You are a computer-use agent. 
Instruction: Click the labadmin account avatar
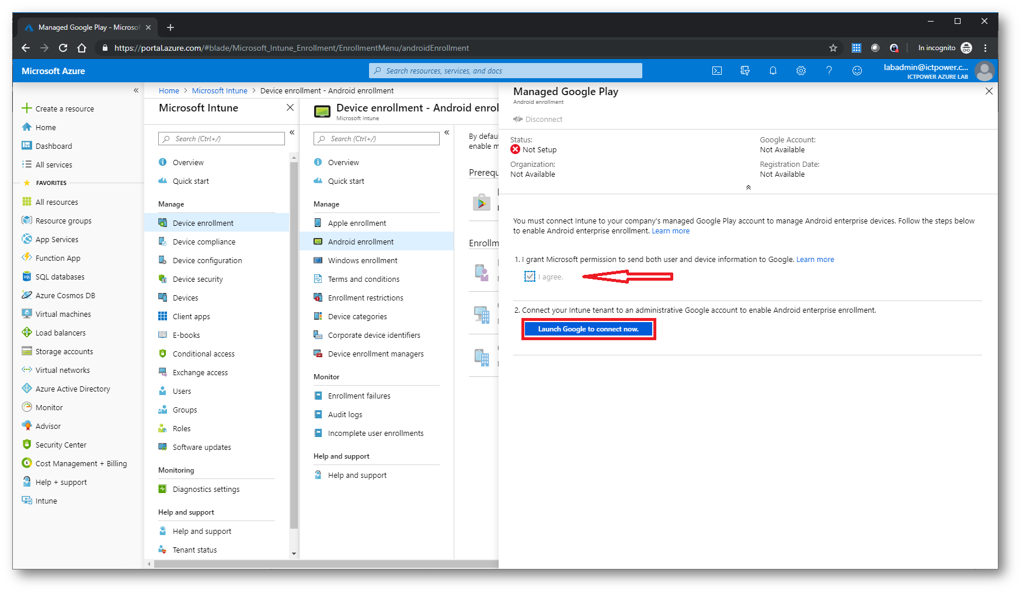pos(984,71)
